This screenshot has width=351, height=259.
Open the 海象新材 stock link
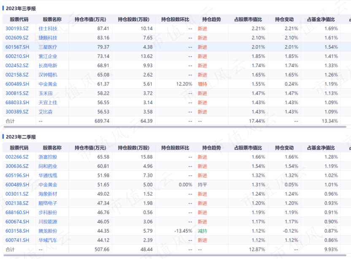pyautogui.click(x=48, y=194)
